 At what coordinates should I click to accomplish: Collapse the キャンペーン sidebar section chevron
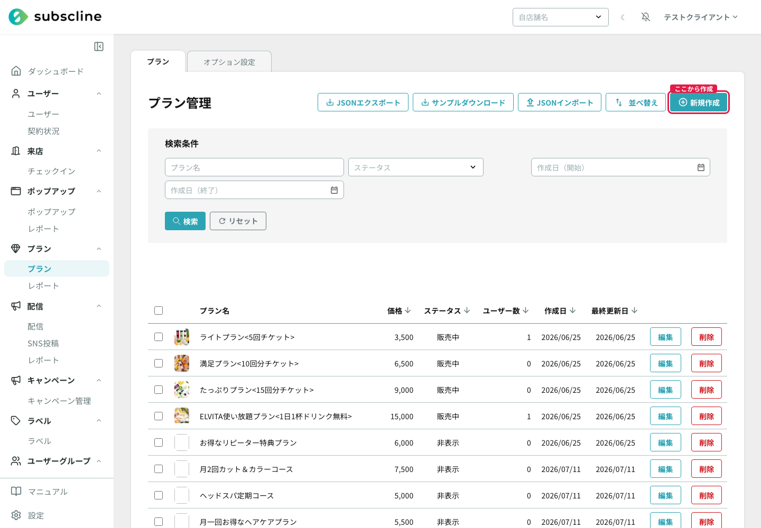coord(99,380)
